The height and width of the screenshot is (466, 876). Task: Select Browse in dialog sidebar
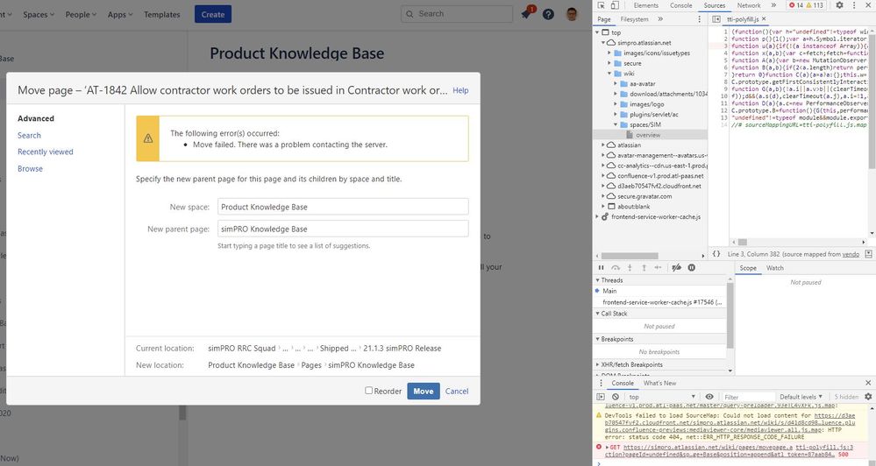[x=30, y=168]
